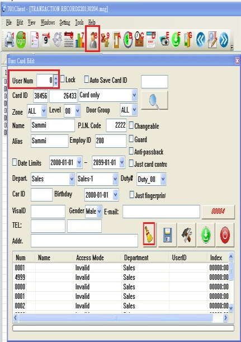This screenshot has height=342, width=241.
Task: Click the User Num spinner arrows
Action: (56, 81)
